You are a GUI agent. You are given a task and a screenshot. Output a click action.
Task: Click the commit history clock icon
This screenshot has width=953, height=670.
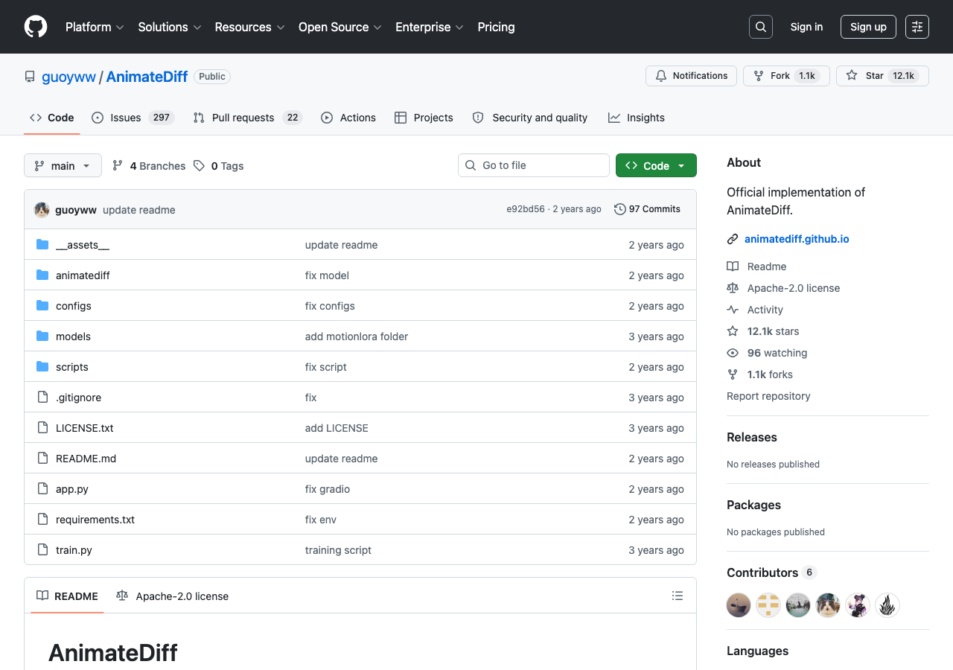click(619, 209)
